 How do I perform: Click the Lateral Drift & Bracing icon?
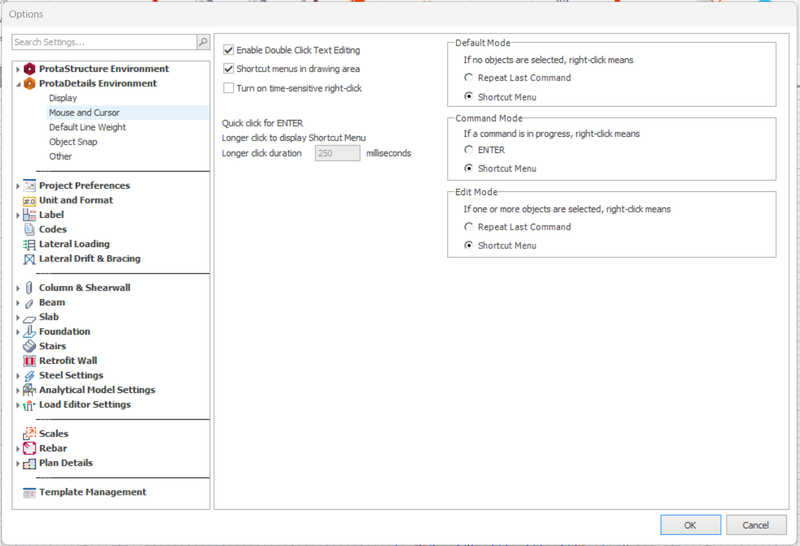coord(29,259)
